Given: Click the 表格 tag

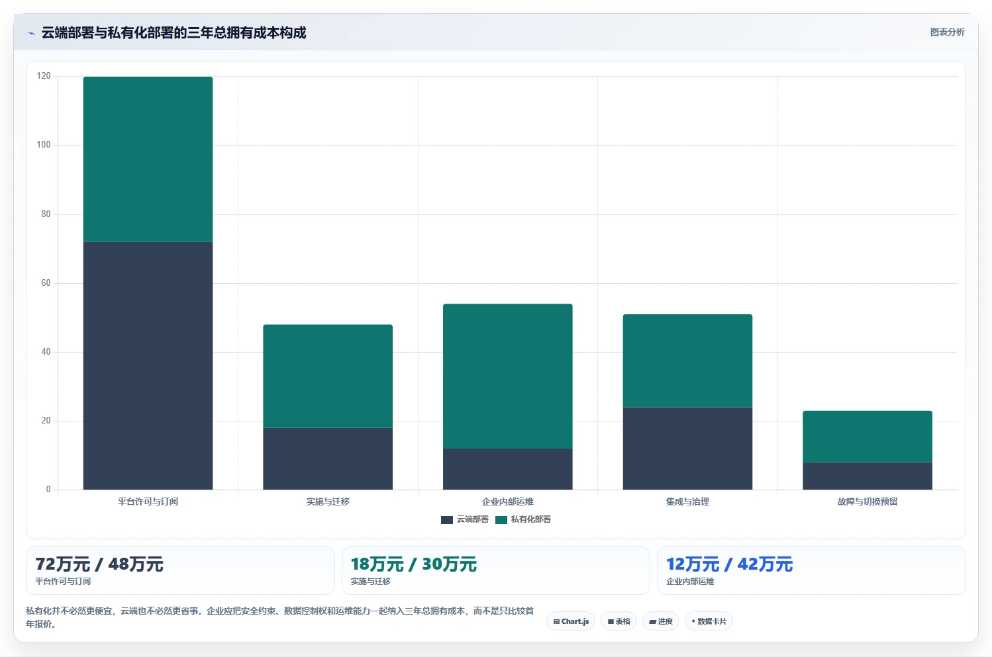Looking at the screenshot, I should [619, 621].
